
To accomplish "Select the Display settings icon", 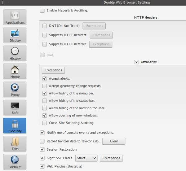I will click(x=15, y=35).
